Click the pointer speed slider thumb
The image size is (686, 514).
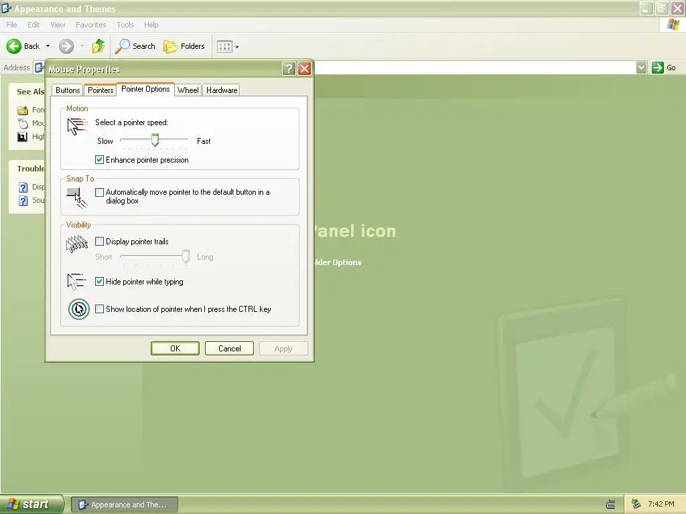pos(155,141)
